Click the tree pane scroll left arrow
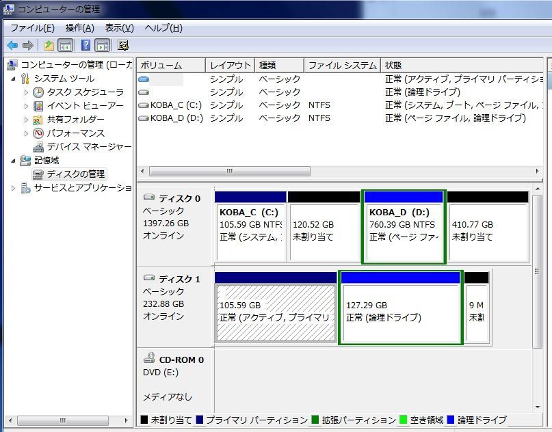This screenshot has height=432, width=552. (10, 420)
